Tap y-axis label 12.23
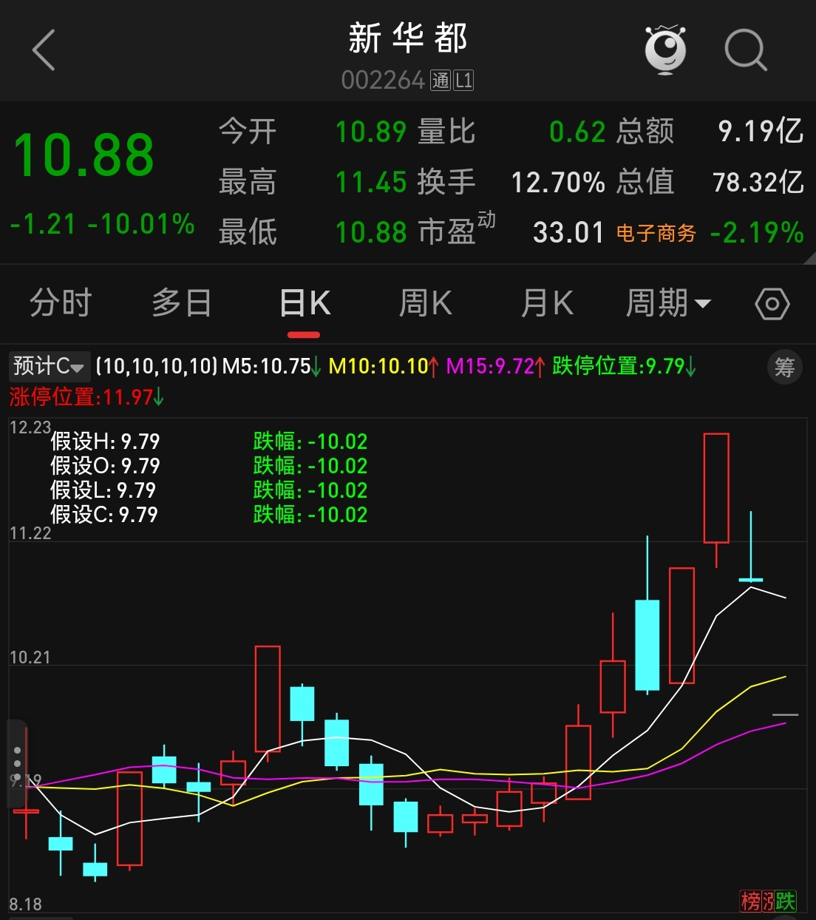Viewport: 816px width, 920px height. pos(30,427)
